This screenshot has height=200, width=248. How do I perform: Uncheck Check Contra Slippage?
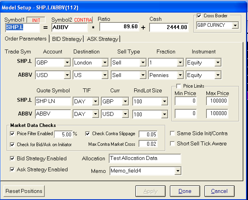point(88,134)
